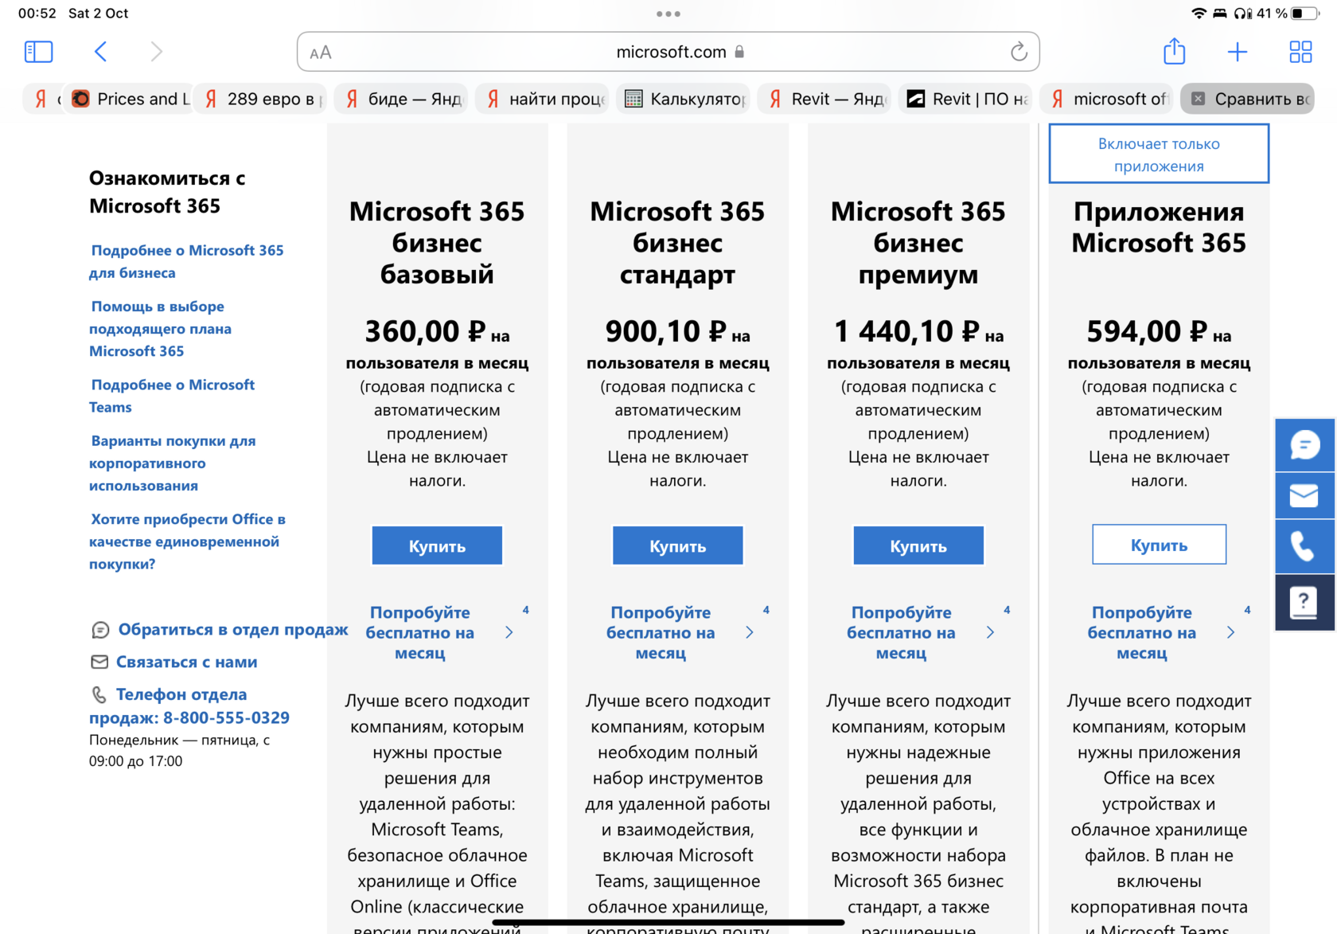Open Подробнее о Microsoft Teams link
1337x934 pixels.
[x=172, y=396]
